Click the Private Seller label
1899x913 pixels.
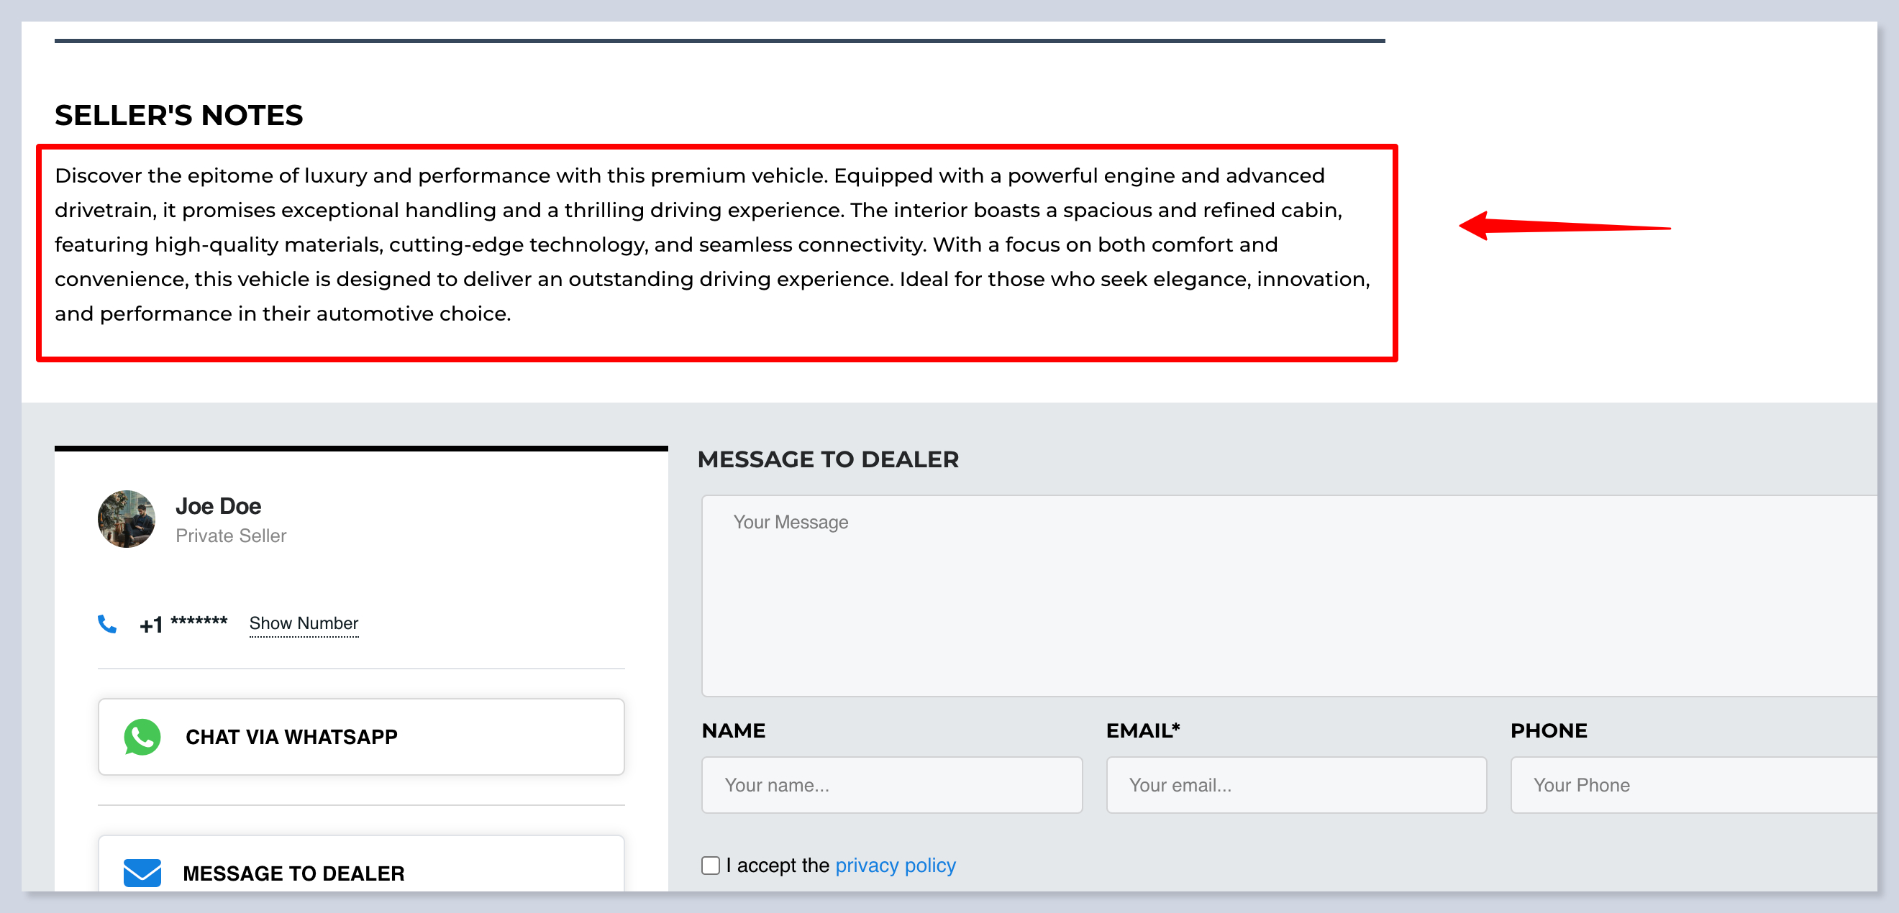click(231, 536)
